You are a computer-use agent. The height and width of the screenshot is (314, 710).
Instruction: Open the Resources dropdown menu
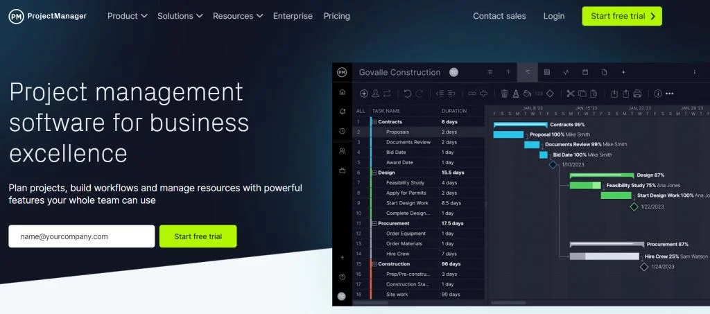pyautogui.click(x=238, y=16)
